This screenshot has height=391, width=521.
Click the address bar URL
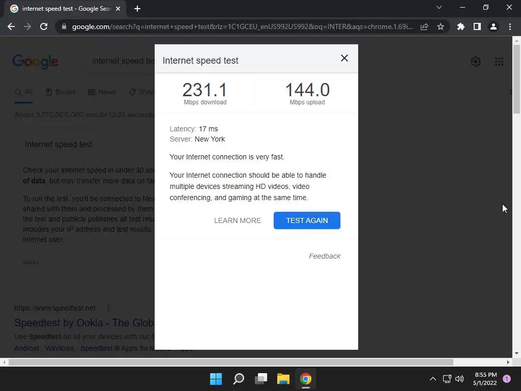[242, 26]
